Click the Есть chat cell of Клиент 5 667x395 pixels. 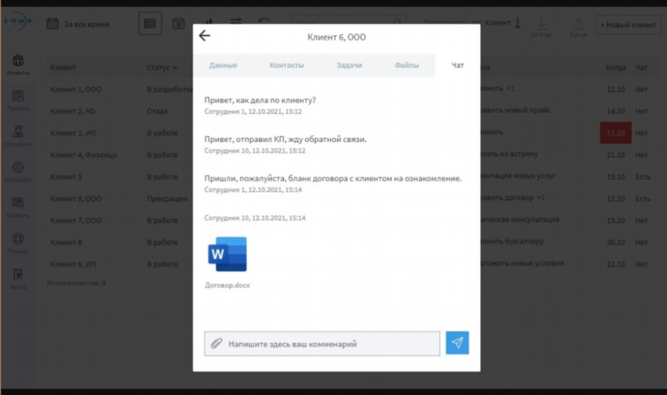642,177
